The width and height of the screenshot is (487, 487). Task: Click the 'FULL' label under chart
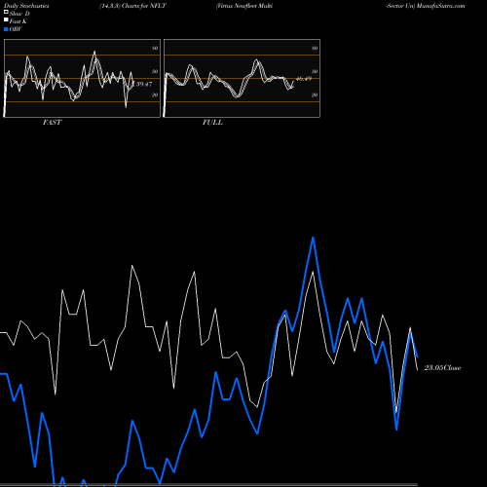point(212,123)
